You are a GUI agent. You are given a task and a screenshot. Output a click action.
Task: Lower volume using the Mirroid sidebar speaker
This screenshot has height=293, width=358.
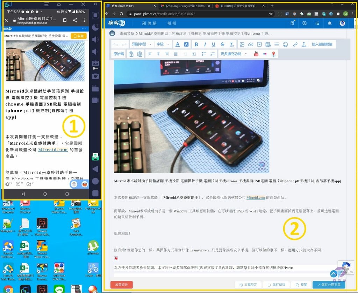pyautogui.click(x=95, y=52)
